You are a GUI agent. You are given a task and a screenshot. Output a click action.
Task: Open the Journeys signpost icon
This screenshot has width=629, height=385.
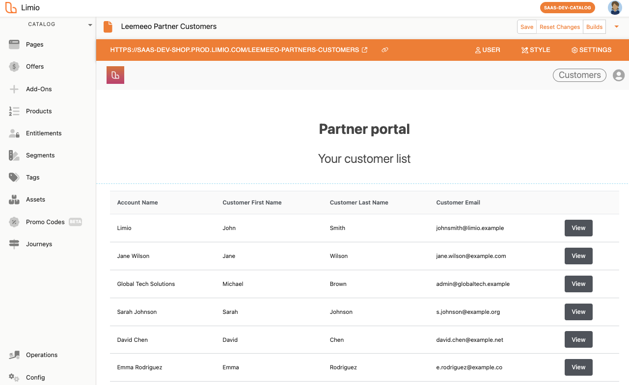tap(14, 244)
